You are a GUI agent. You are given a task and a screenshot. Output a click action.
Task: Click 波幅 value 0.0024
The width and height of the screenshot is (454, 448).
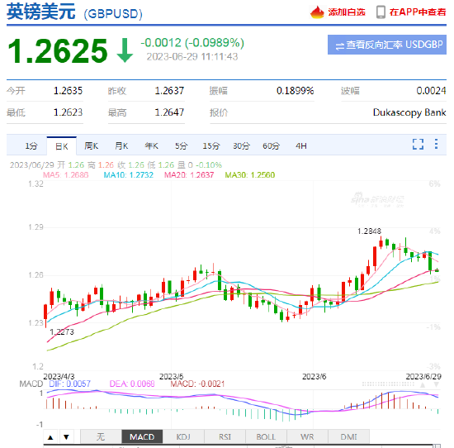pyautogui.click(x=431, y=91)
